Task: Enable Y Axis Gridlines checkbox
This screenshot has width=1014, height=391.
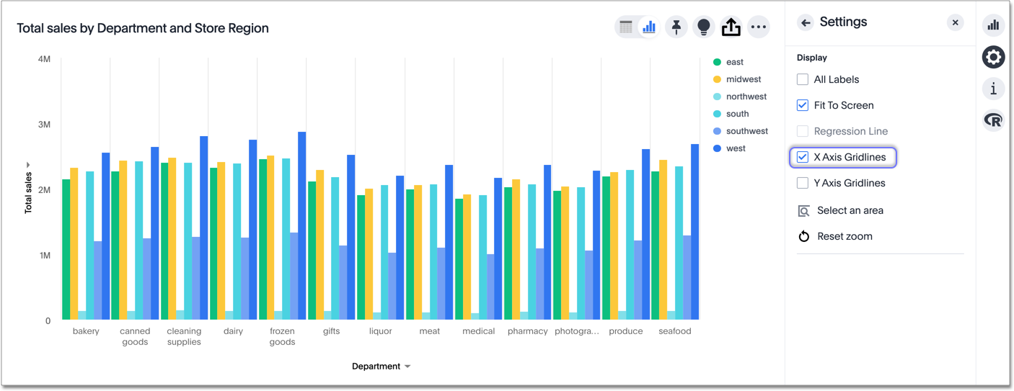Action: pos(803,183)
